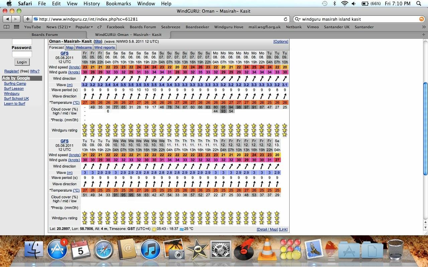Open the App Store dock icon
Screen dimensions: 428x267
pyautogui.click(x=57, y=249)
